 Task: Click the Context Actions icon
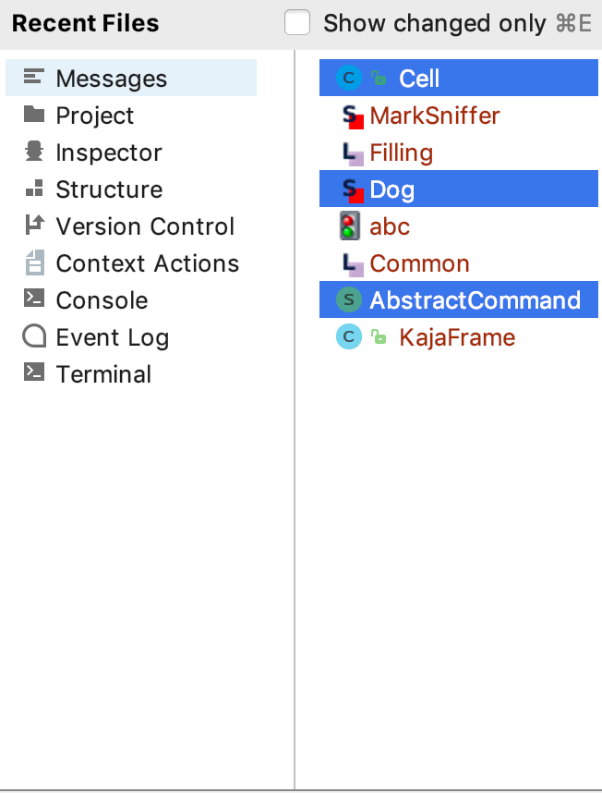(x=30, y=263)
